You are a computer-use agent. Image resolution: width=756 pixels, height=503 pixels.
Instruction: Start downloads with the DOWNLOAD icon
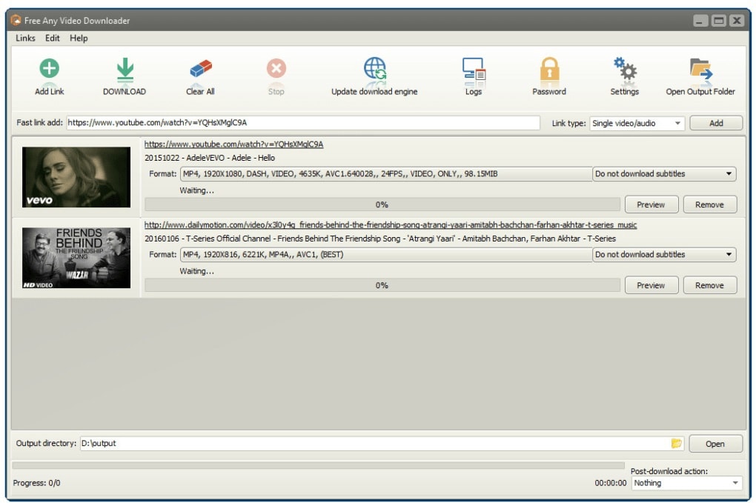125,70
